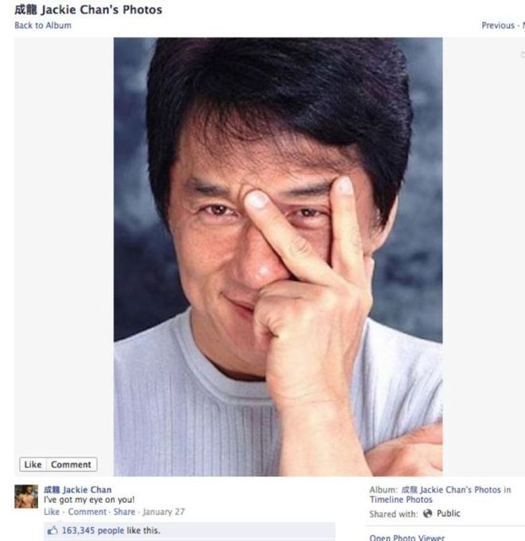Open the January 27 timestamp
The width and height of the screenshot is (525, 541).
(x=164, y=512)
